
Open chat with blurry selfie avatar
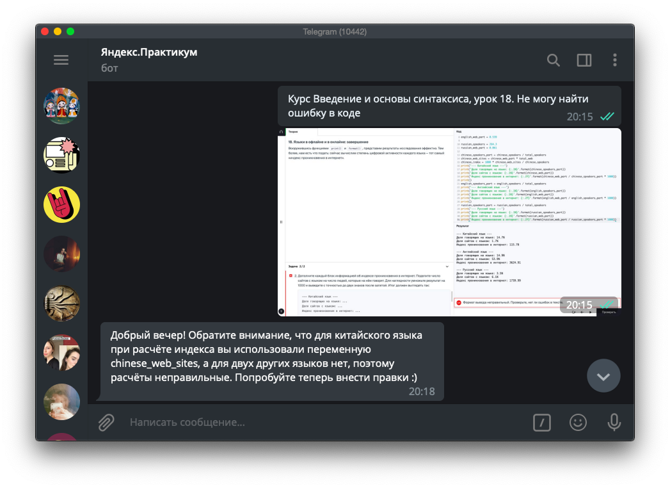[x=61, y=402]
